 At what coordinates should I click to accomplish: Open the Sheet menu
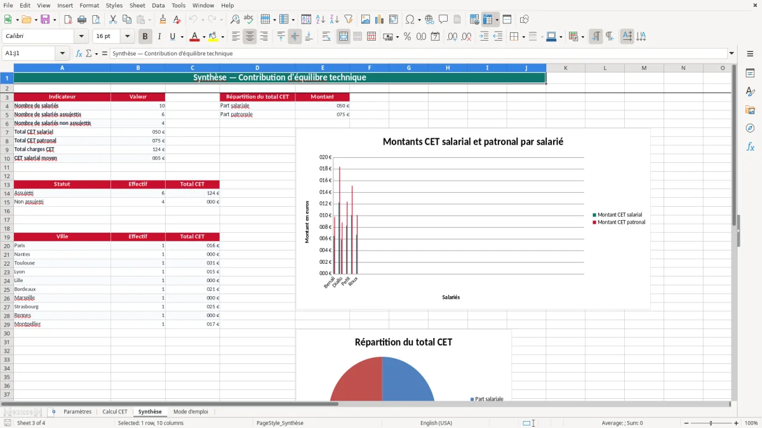pos(137,5)
